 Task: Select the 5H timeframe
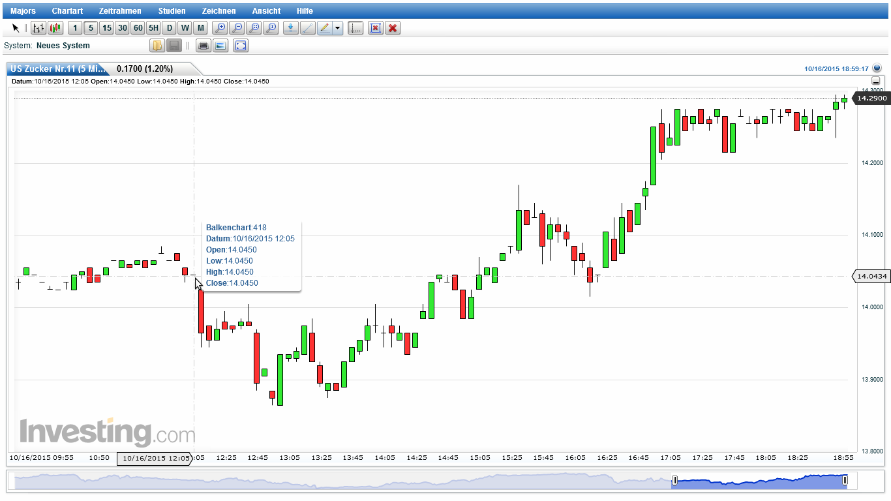[153, 28]
